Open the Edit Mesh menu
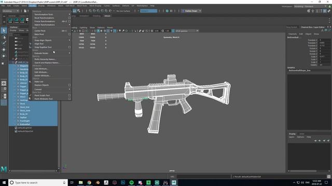The image size is (332, 186). tap(70, 6)
